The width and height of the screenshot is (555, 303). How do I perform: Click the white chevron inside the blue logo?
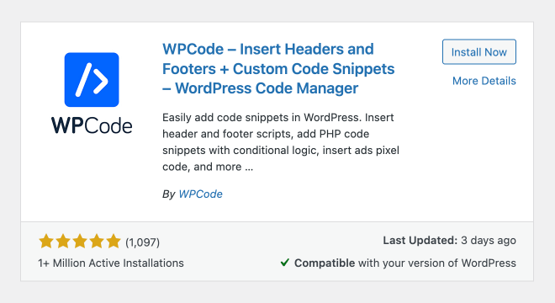(101, 81)
